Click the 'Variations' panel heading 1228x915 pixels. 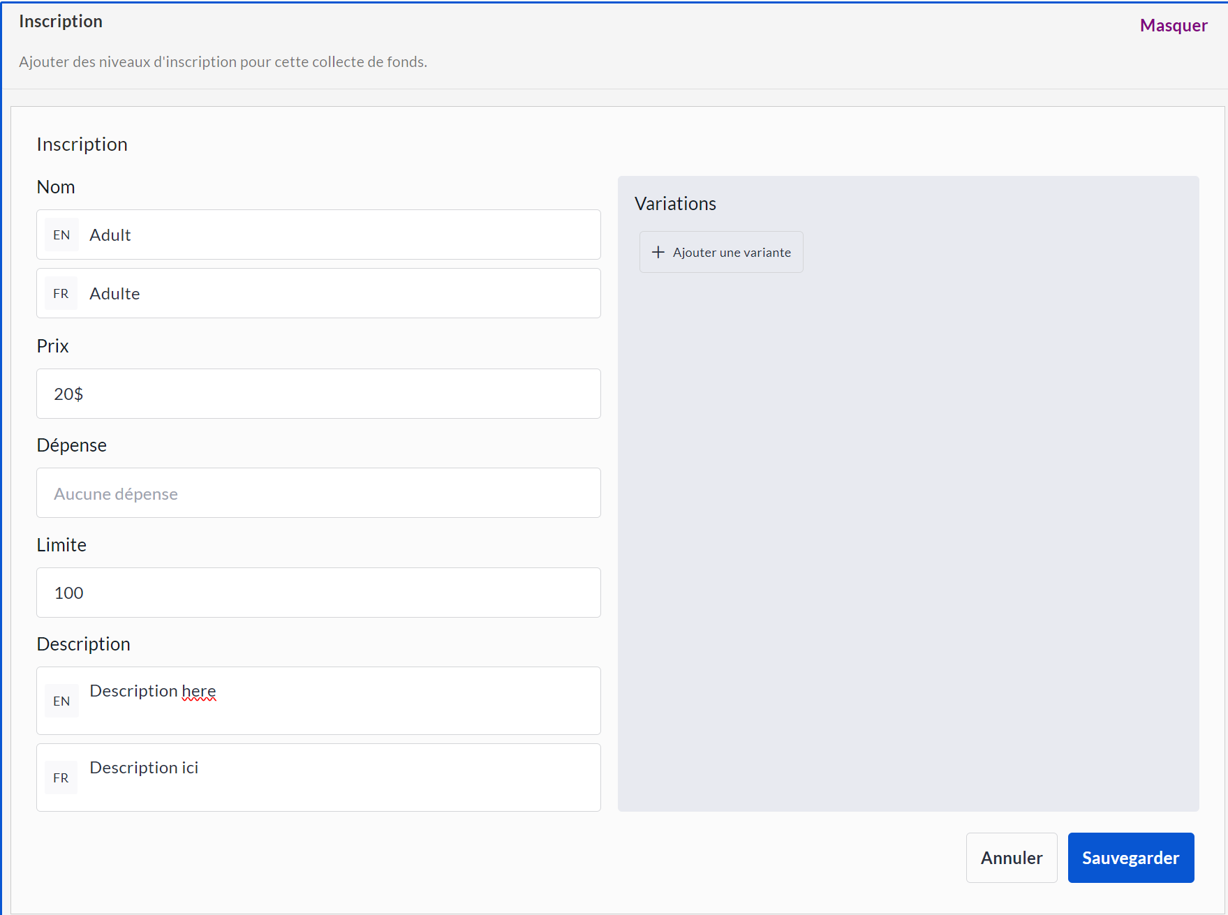675,204
